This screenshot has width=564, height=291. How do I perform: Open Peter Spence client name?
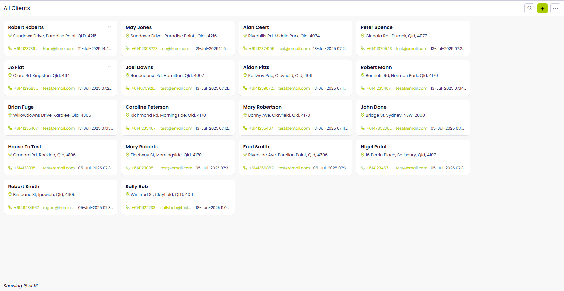click(x=377, y=27)
